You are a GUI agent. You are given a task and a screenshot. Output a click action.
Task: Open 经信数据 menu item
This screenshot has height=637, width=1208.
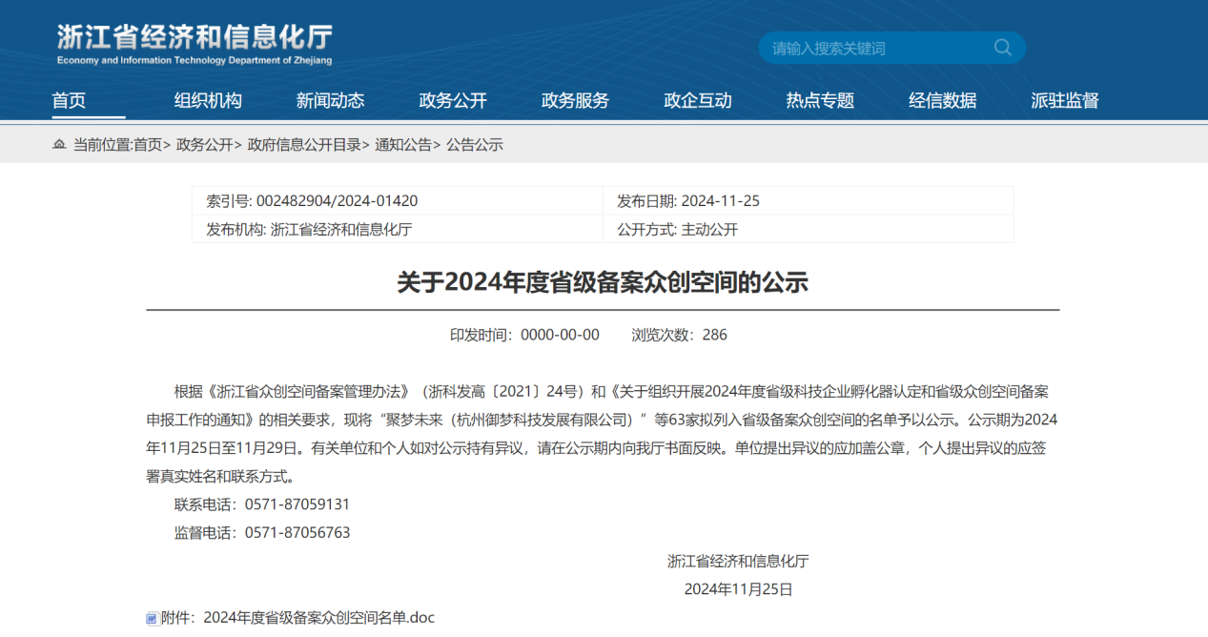943,100
